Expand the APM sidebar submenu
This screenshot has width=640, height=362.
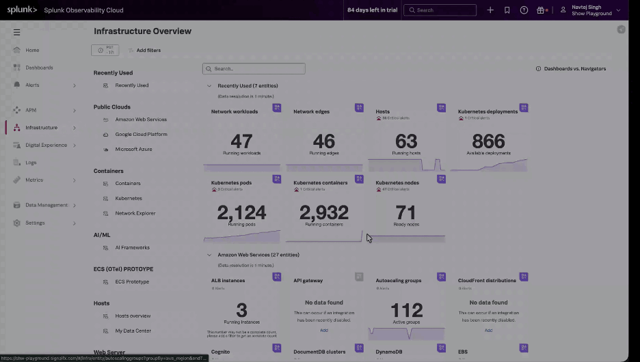pos(75,111)
